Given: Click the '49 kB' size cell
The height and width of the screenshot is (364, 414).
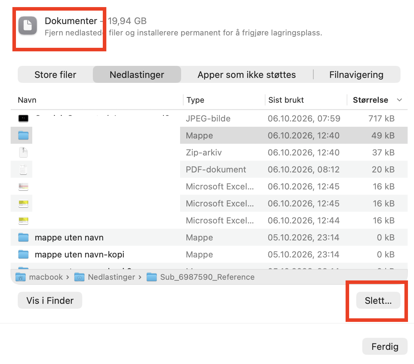Looking at the screenshot, I should (x=383, y=135).
